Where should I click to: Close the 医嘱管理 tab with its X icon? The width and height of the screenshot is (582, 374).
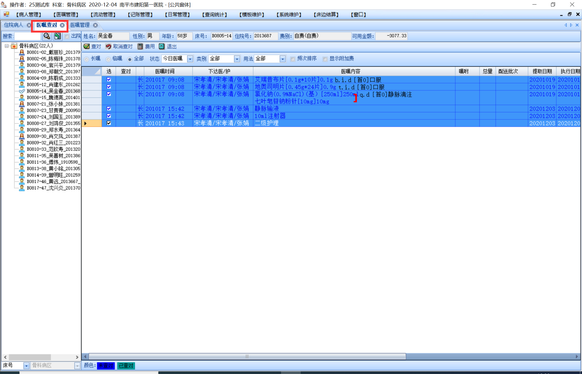point(95,25)
